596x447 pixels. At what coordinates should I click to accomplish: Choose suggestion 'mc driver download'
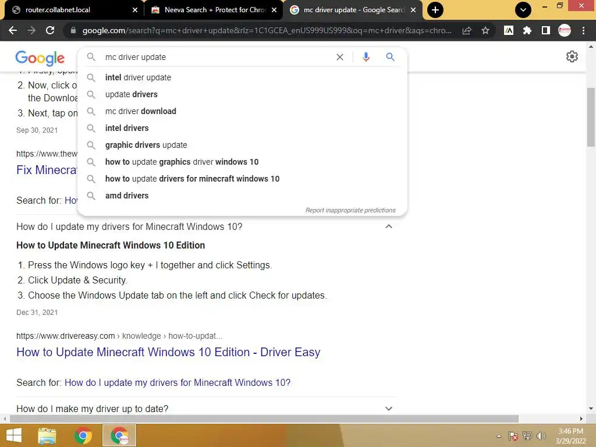[242, 111]
